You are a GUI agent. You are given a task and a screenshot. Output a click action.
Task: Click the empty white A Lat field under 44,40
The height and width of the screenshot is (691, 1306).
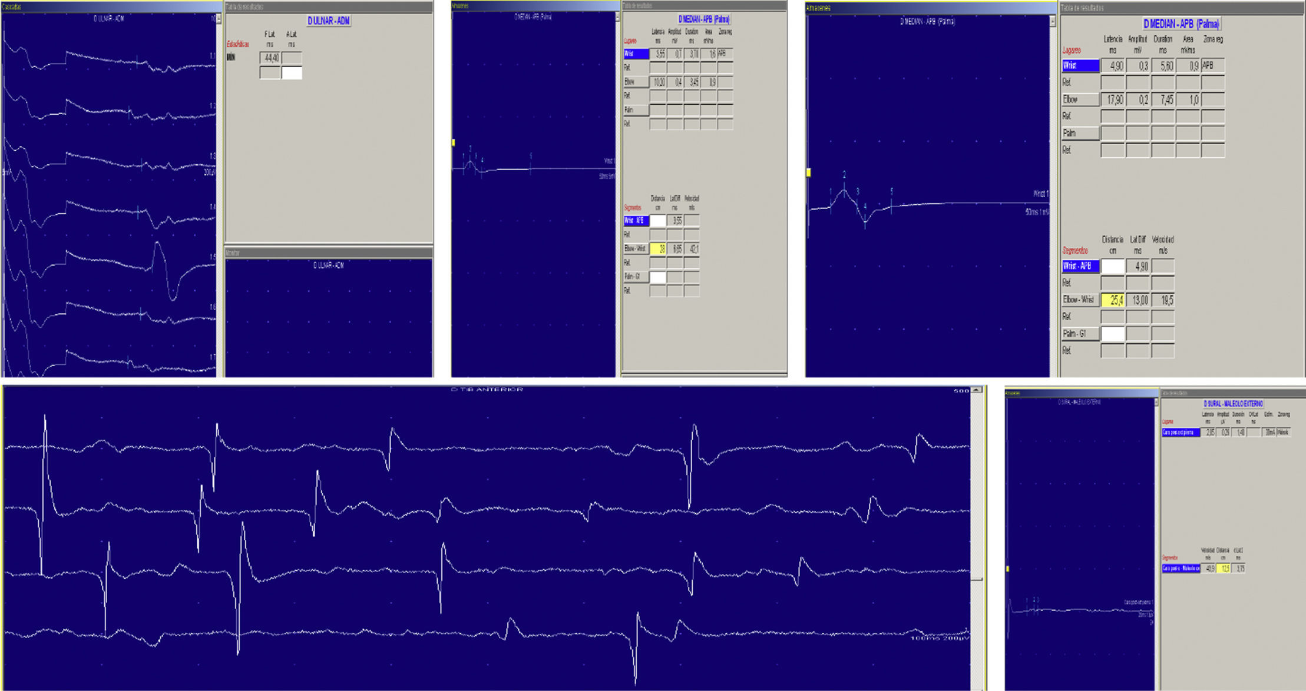coord(292,73)
